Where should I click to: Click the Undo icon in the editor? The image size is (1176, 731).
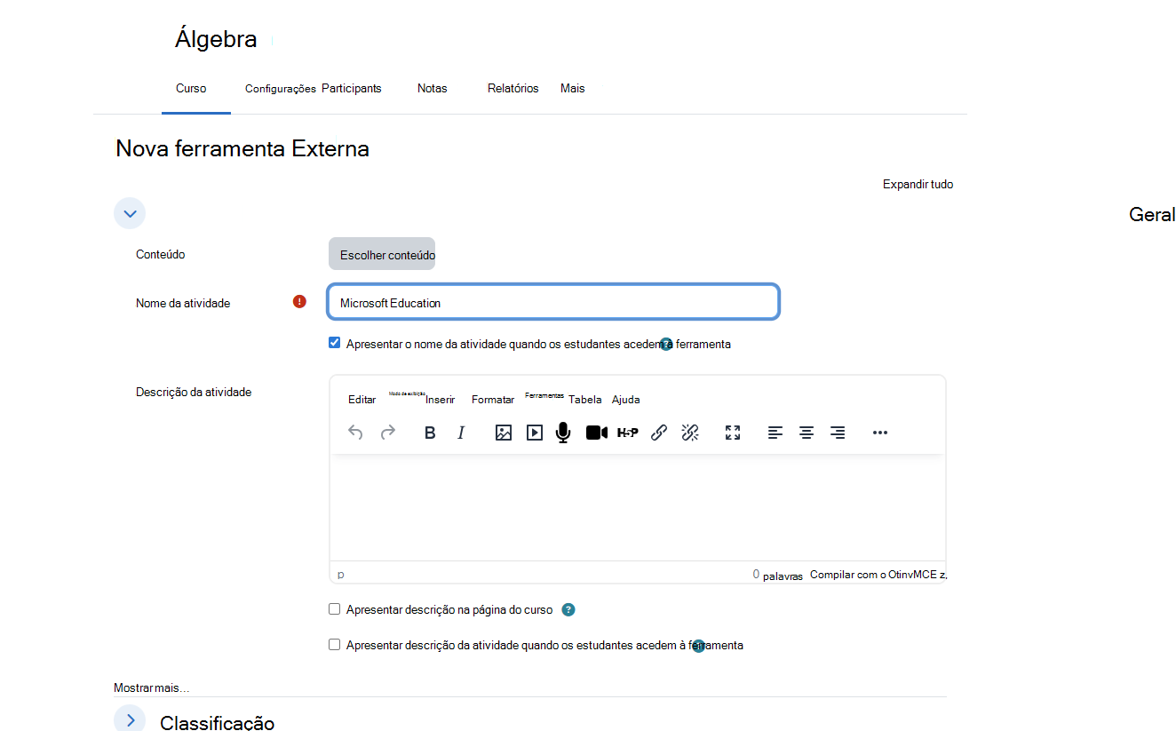pos(355,433)
